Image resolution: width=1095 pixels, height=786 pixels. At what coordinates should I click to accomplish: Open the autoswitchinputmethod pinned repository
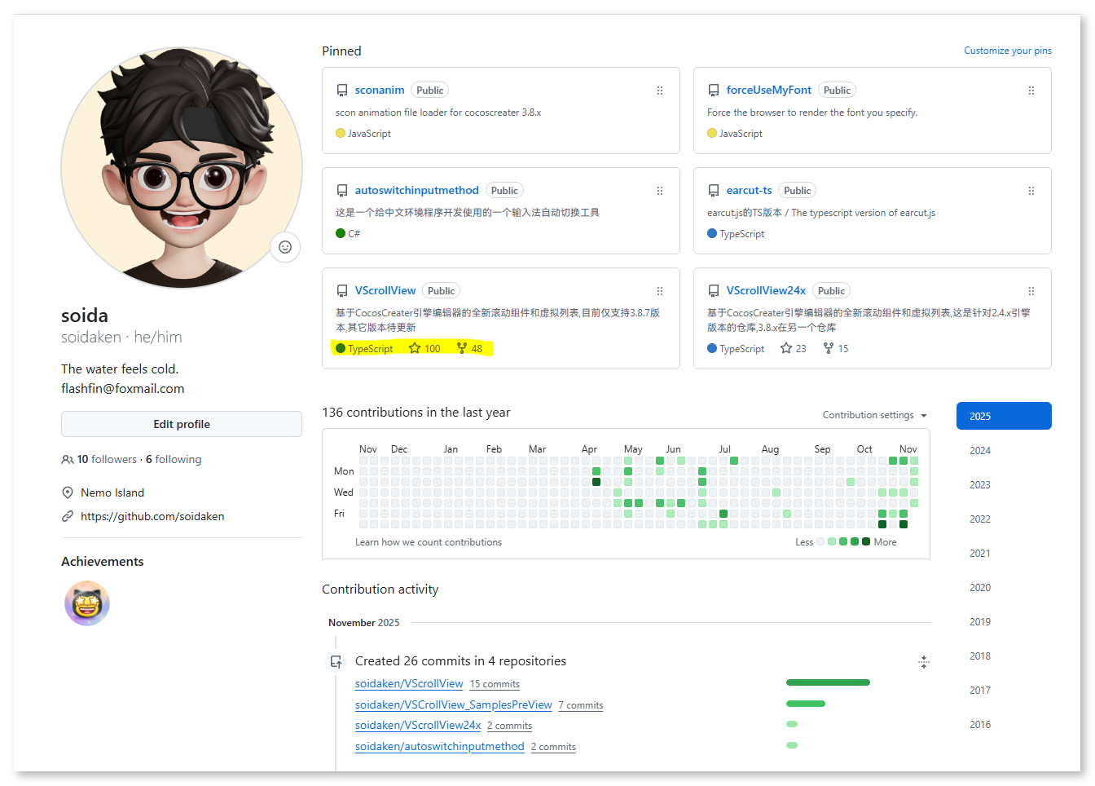(417, 190)
